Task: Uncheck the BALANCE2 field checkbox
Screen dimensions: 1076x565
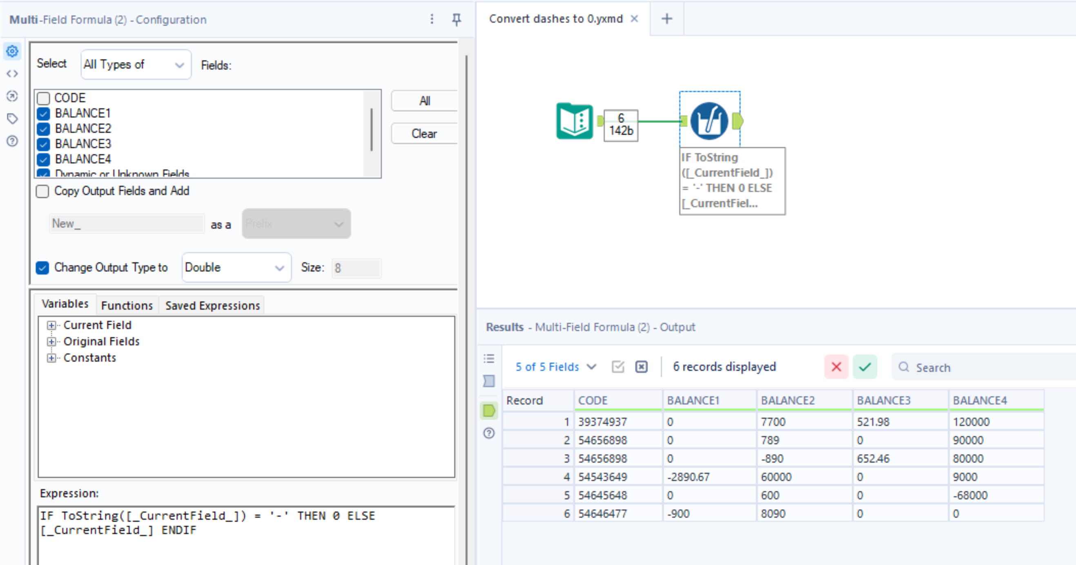Action: (43, 129)
